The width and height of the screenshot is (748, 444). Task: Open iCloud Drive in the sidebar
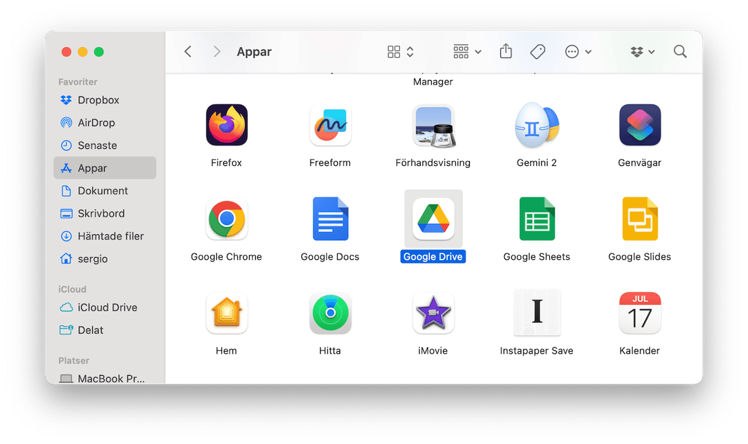pyautogui.click(x=105, y=307)
